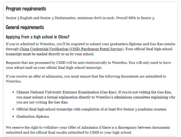Viewport: 181px width, 137px height.
Task: Click the paragraph starting 'If you receive an offer'
Action: (86, 79)
